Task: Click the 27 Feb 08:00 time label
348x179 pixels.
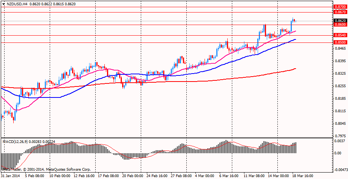Action: (x=181, y=176)
